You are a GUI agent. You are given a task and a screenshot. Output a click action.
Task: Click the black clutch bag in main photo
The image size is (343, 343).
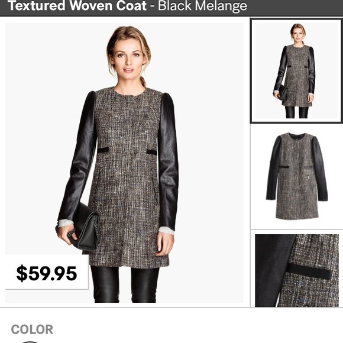[x=85, y=227]
